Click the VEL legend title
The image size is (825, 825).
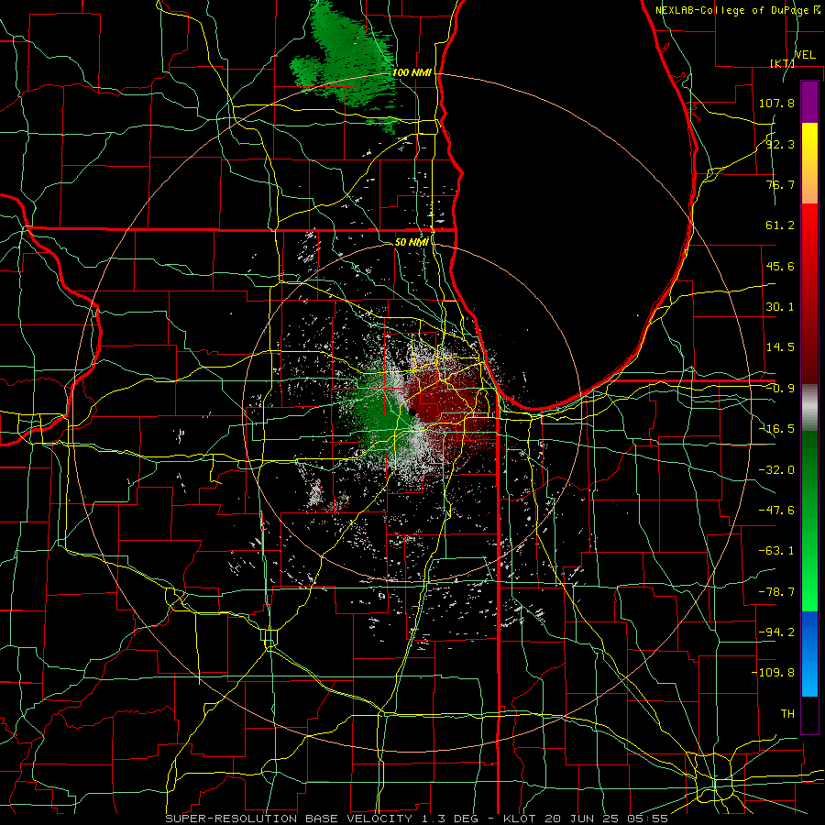[805, 55]
